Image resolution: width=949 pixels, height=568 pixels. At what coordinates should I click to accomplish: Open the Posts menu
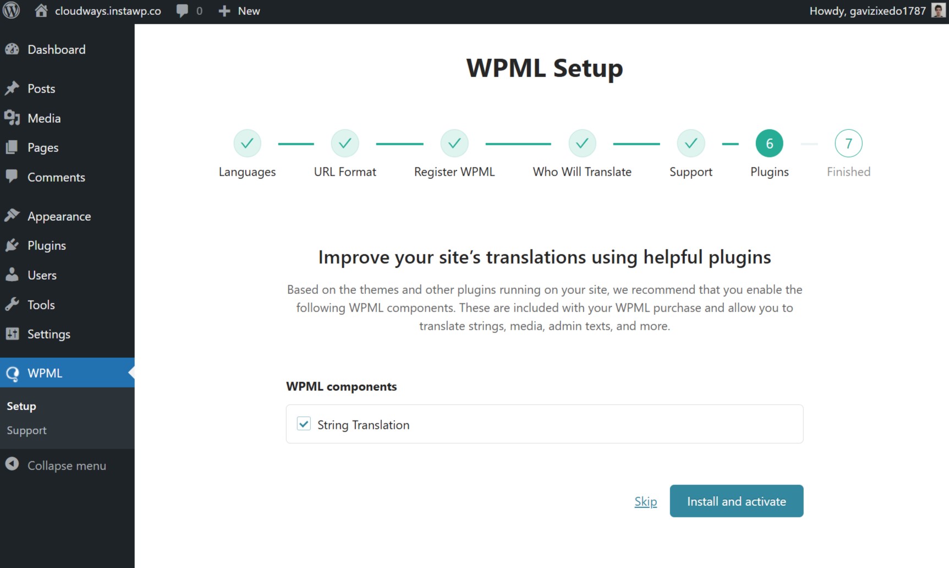point(67,89)
